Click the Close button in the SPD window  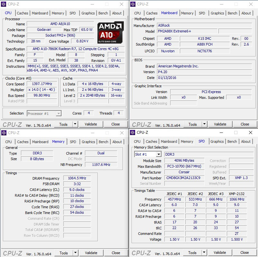click(244, 253)
